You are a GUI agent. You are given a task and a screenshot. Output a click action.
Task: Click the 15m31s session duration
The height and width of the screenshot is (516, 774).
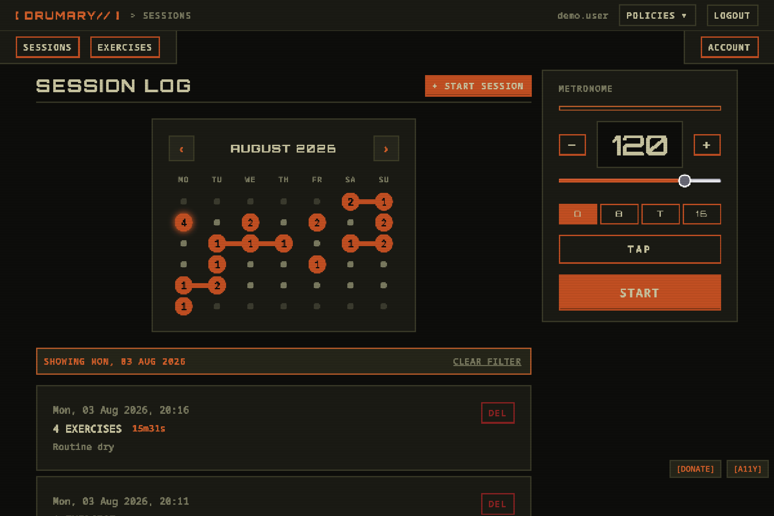point(148,429)
